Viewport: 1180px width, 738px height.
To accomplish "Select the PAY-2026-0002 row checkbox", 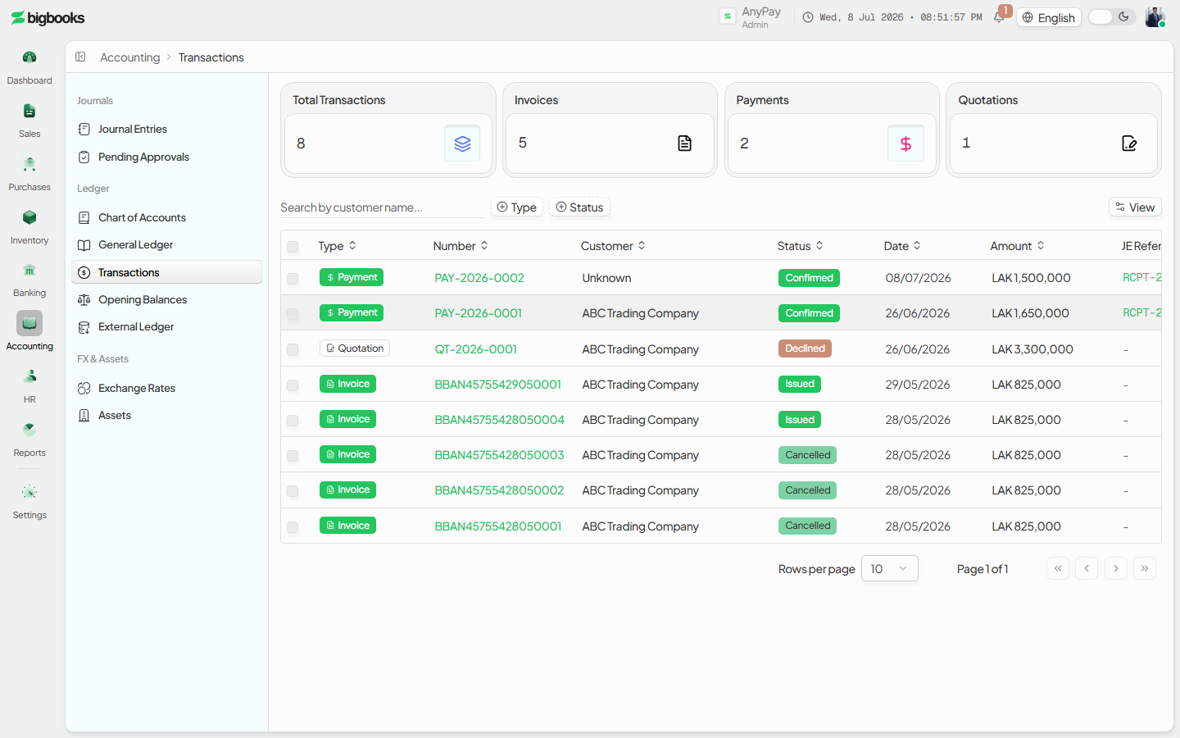I will point(293,279).
